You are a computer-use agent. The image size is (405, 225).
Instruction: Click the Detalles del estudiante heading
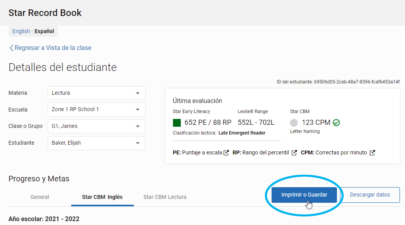(63, 67)
